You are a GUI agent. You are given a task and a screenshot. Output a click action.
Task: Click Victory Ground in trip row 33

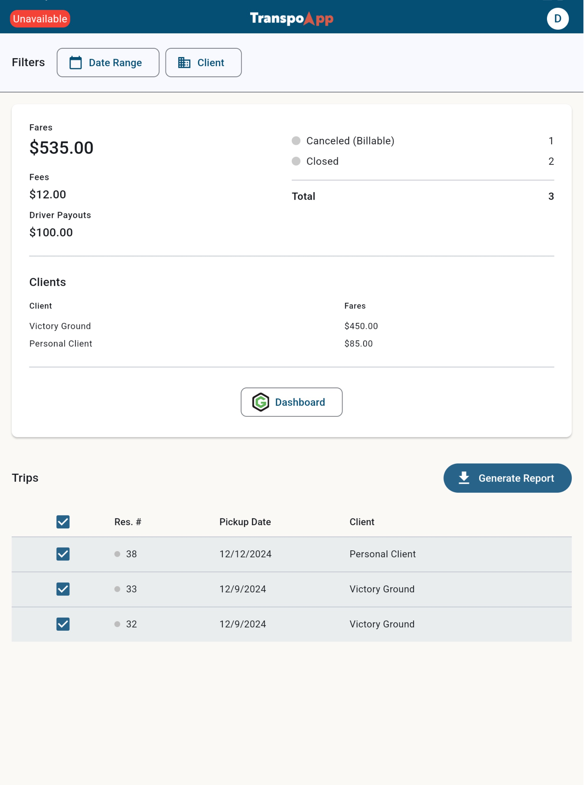pos(382,589)
